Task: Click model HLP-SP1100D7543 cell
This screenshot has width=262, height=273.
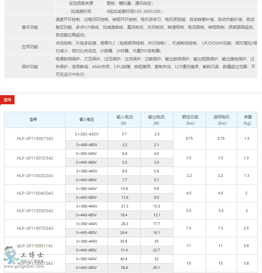Action: click(x=35, y=139)
